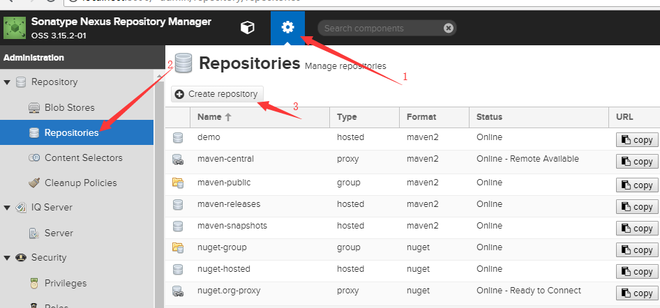Click the Security officer icon
This screenshot has width=660, height=308.
[21, 258]
